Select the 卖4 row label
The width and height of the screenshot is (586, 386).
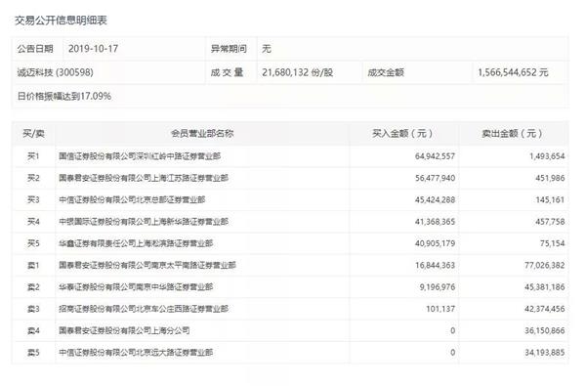(x=33, y=330)
